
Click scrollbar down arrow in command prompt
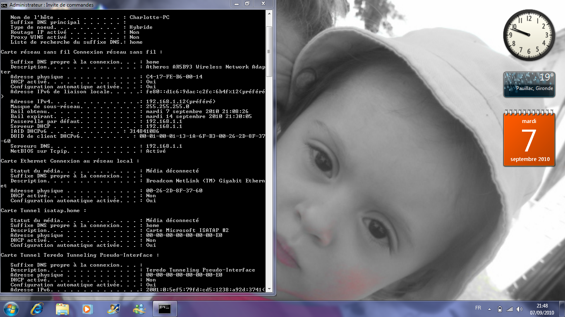[x=269, y=289]
